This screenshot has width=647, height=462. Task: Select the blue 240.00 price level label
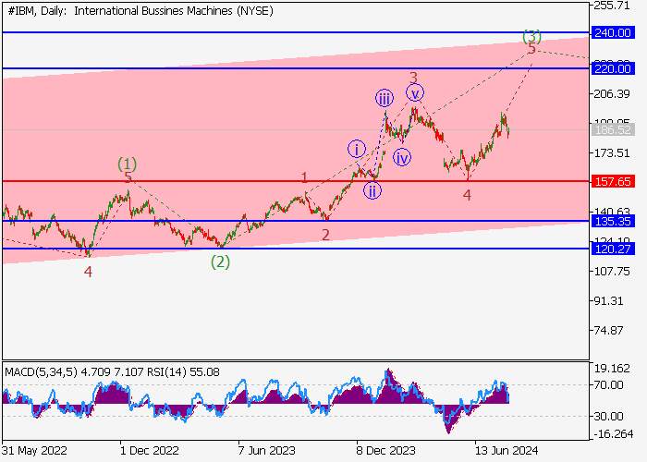click(613, 32)
